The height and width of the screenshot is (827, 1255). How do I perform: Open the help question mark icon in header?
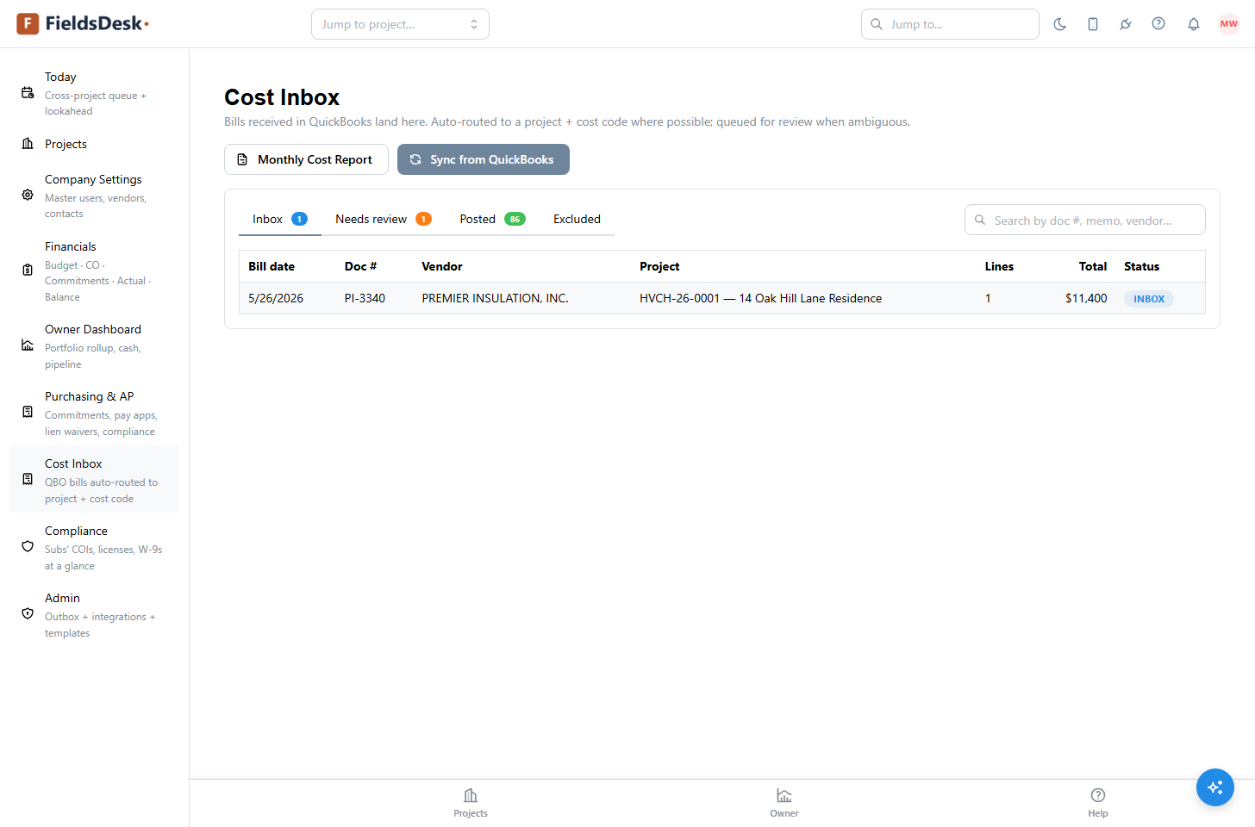tap(1158, 24)
